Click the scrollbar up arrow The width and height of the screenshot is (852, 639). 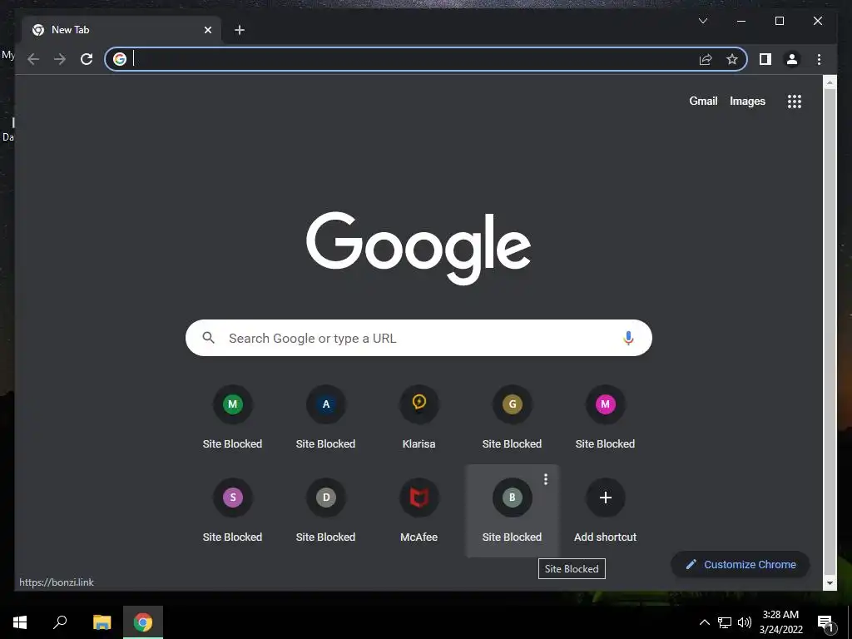pos(830,83)
